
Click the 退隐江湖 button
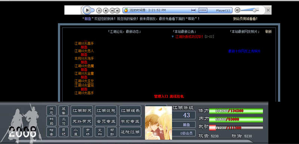coord(130,132)
